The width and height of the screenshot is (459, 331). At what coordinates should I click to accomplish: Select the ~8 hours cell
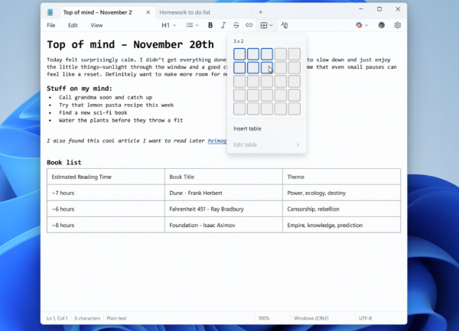(x=106, y=225)
